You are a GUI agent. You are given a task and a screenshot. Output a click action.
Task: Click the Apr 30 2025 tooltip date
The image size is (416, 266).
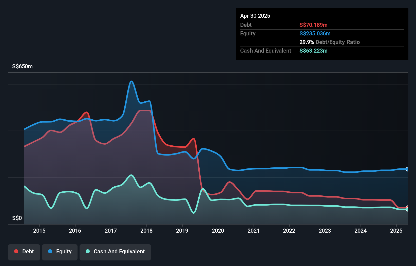[x=255, y=16]
